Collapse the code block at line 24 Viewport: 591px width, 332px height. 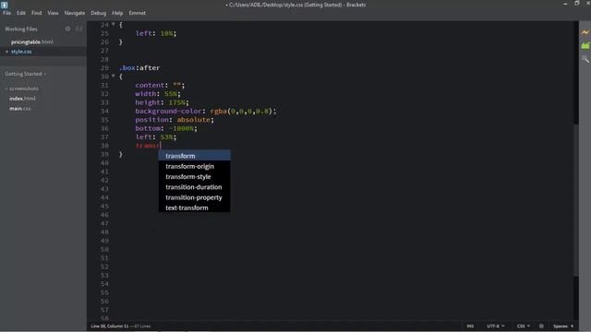(113, 24)
